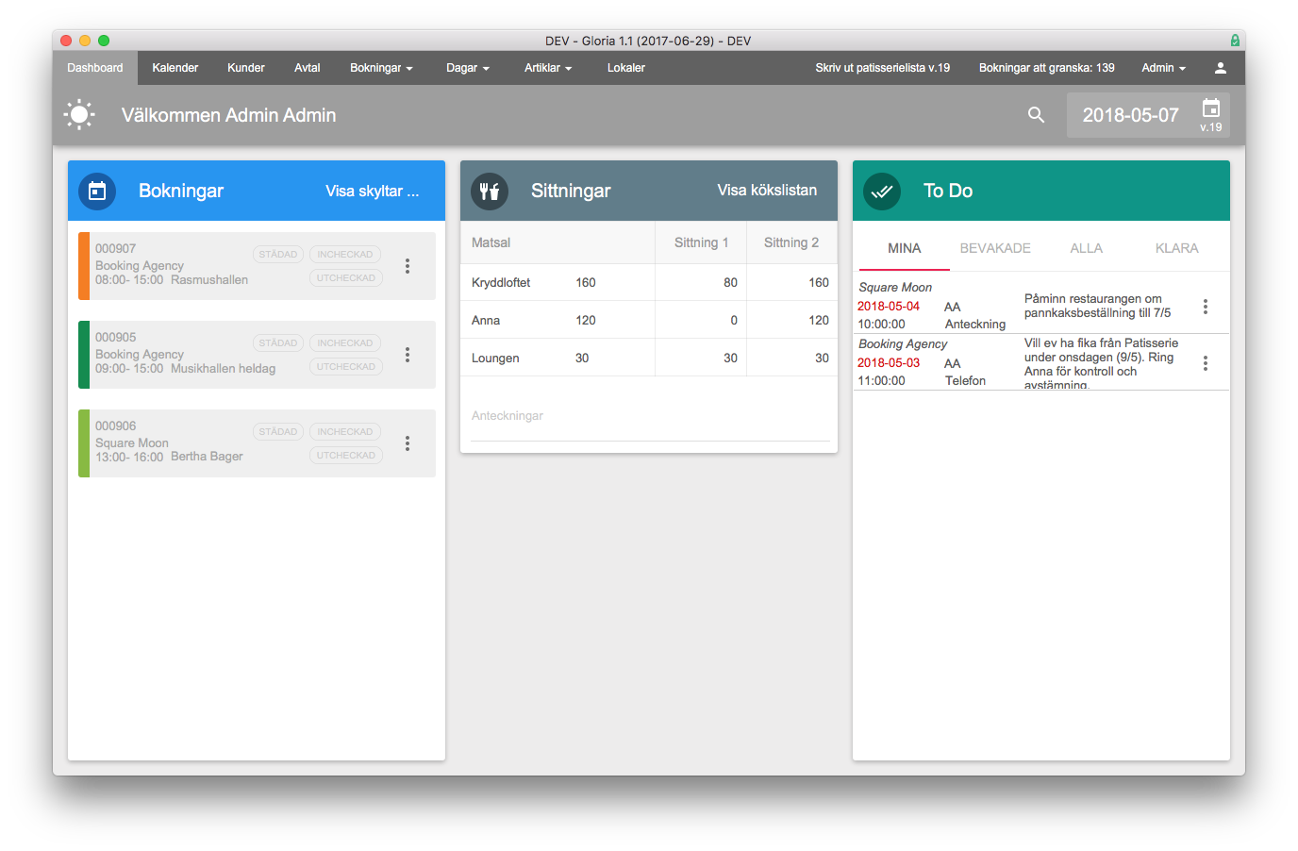Open the Kalender menu item
This screenshot has width=1298, height=851.
click(175, 68)
